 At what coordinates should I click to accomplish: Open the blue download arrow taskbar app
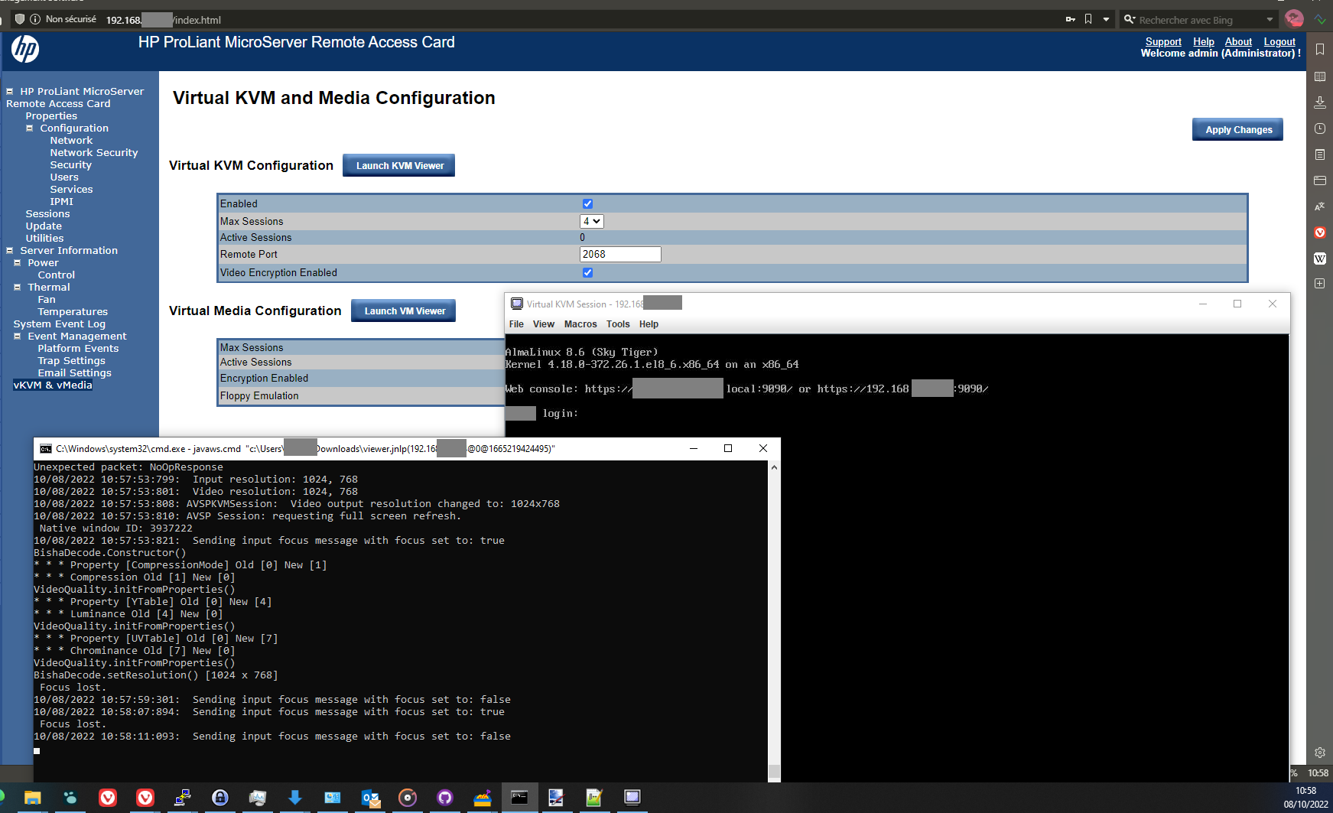[295, 798]
